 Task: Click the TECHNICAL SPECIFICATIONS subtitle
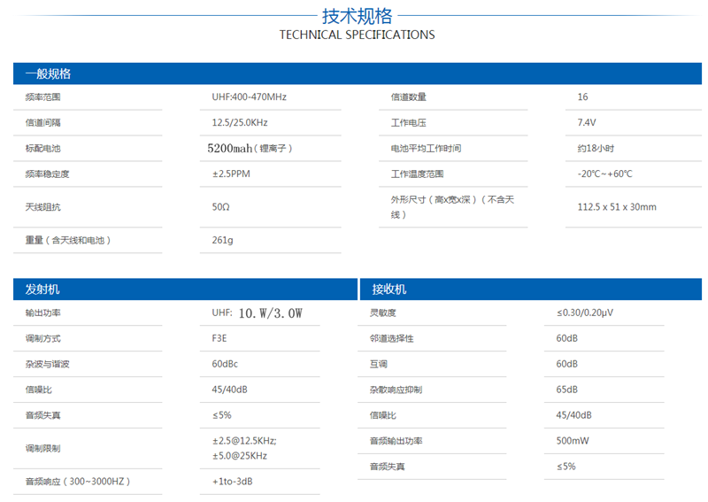point(357,35)
